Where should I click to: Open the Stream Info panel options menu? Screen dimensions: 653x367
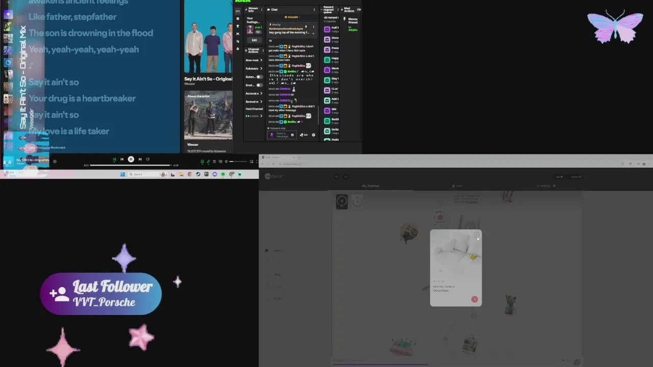pos(262,10)
